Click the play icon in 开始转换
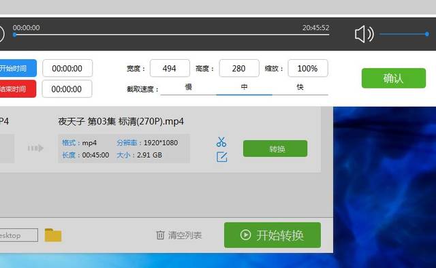Screen dimensions: 436x268 click(x=245, y=235)
